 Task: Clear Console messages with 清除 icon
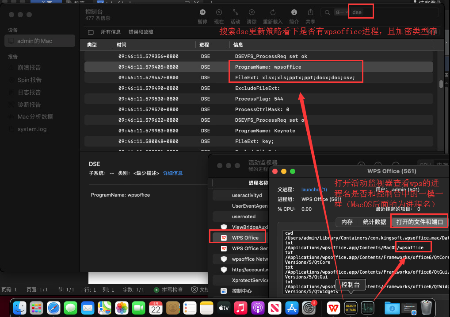[x=252, y=12]
